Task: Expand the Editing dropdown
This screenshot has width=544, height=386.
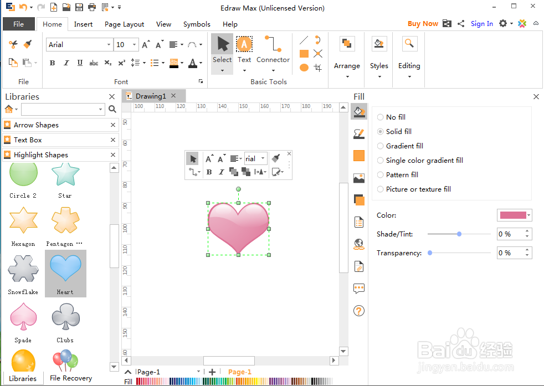Action: click(x=409, y=76)
